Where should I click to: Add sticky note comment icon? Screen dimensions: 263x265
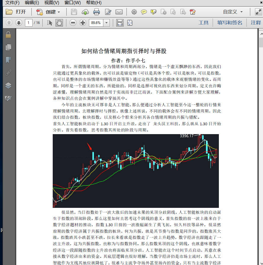[144, 12]
